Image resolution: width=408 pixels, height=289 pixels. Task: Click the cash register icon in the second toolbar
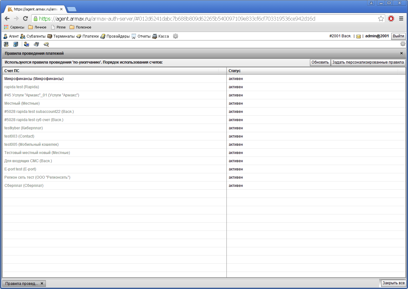point(36,44)
